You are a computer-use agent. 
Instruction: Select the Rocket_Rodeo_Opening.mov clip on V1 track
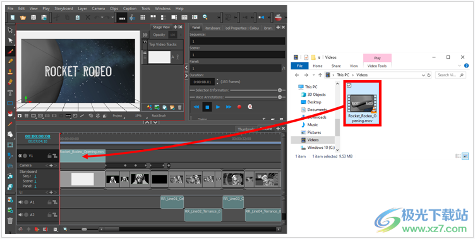coord(83,156)
